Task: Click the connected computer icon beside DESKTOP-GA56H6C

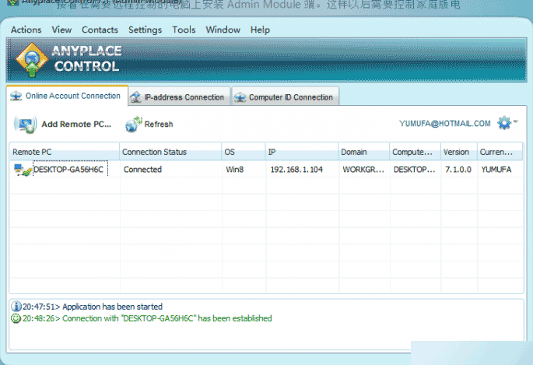Action: click(x=23, y=170)
